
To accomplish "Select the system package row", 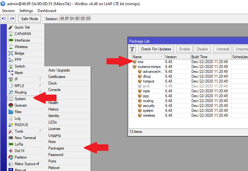I will pyautogui.click(x=188, y=111).
